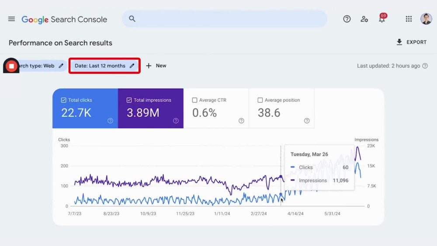437x246 pixels.
Task: Click the Help question mark icon in header
Action: pyautogui.click(x=347, y=19)
